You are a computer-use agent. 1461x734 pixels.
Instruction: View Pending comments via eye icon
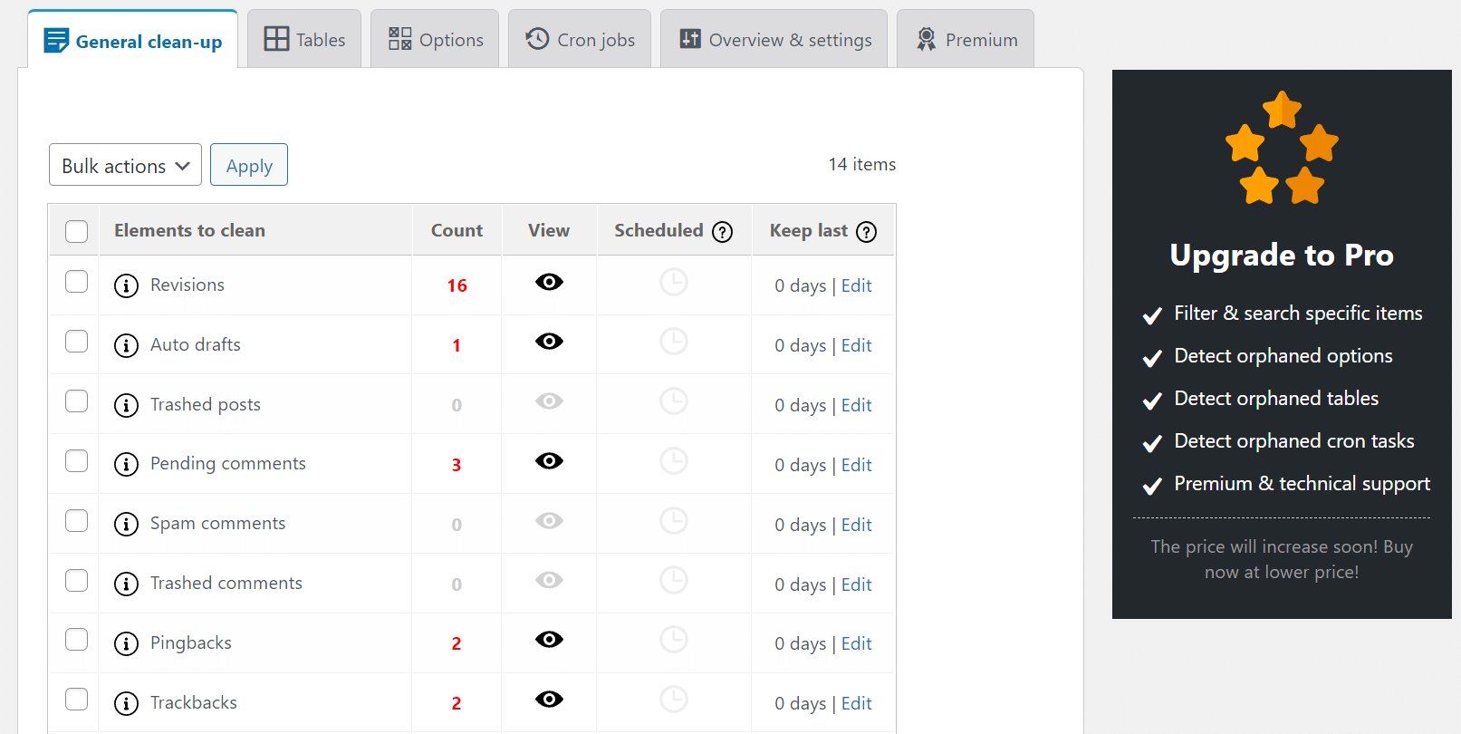549,461
